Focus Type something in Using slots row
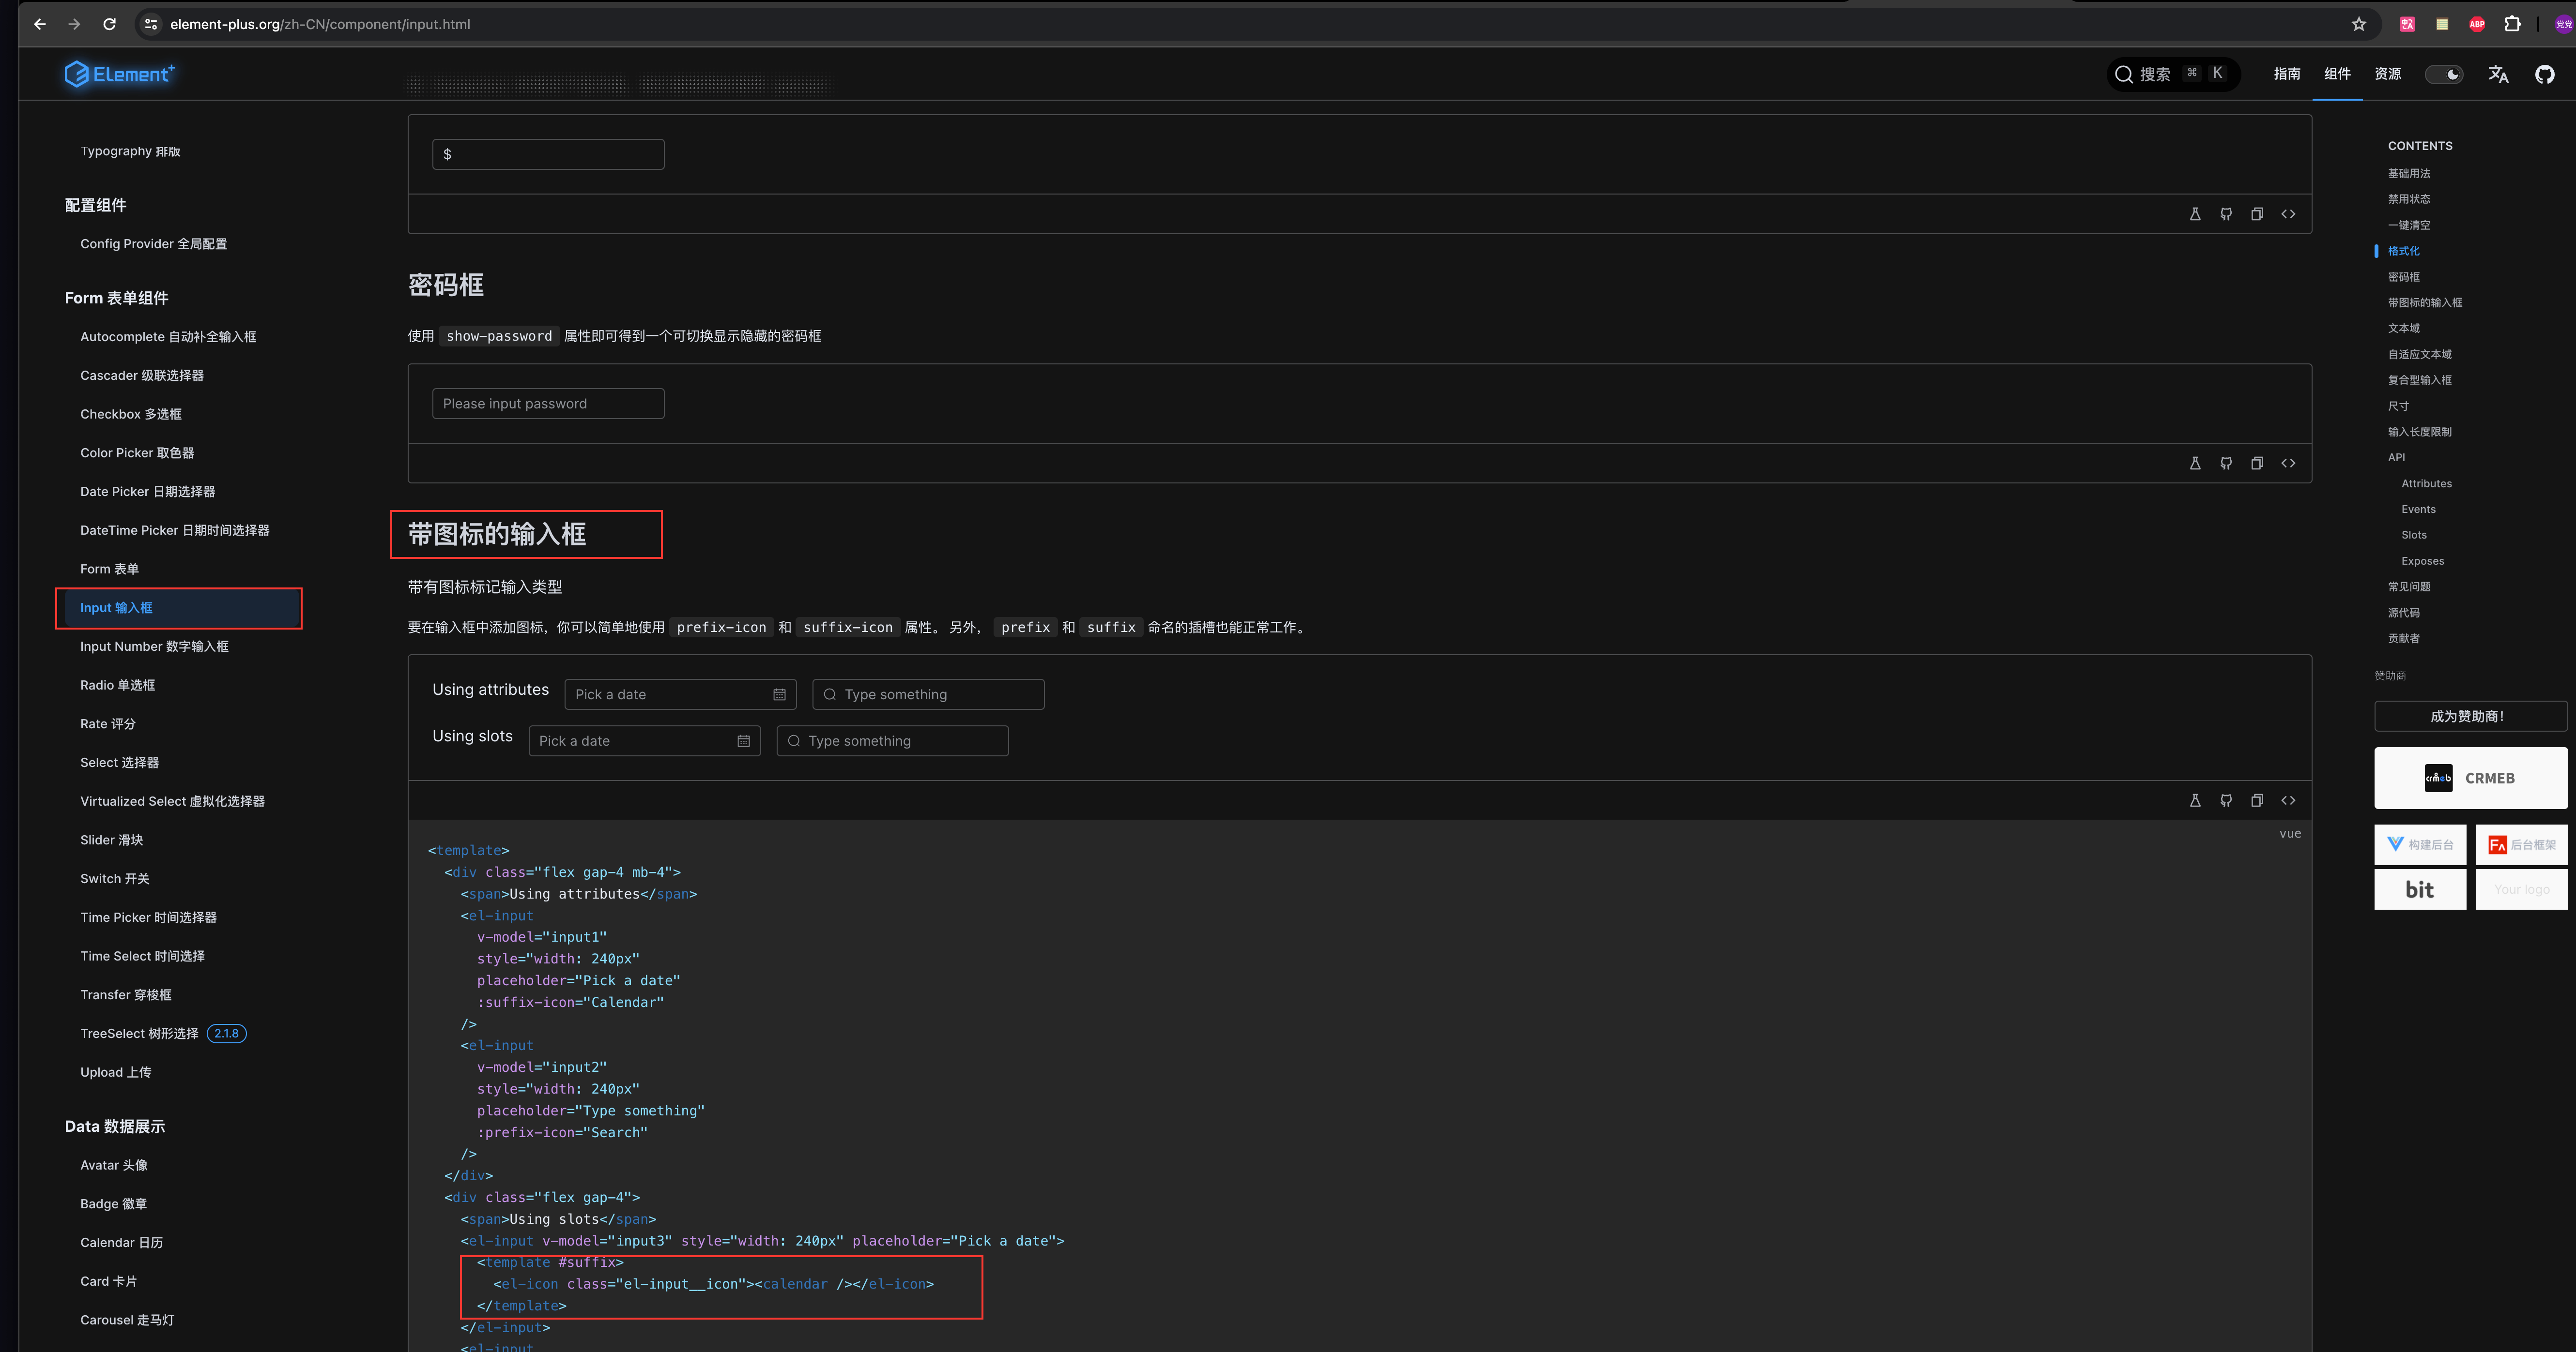 (x=892, y=740)
